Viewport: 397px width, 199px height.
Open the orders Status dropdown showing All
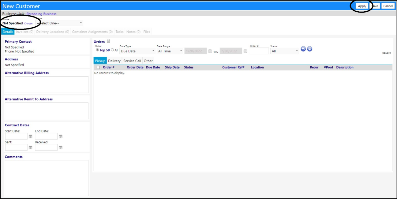point(284,51)
